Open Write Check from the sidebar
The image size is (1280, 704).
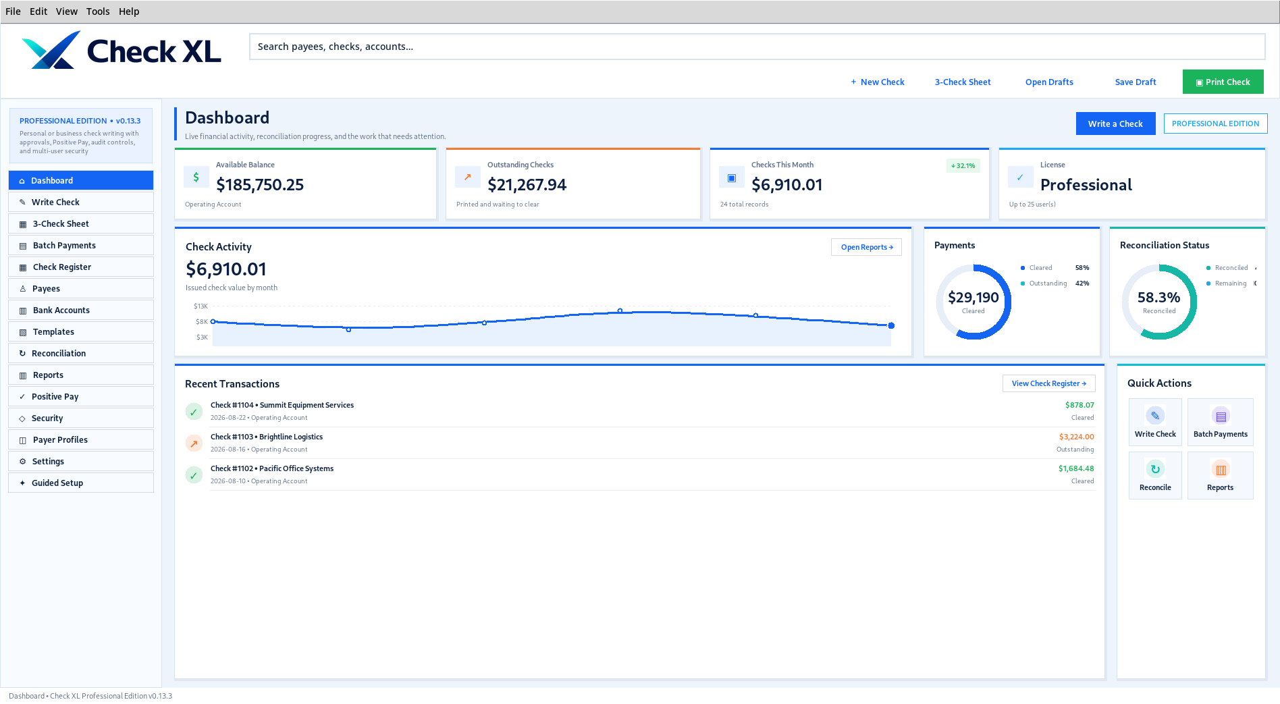[81, 202]
